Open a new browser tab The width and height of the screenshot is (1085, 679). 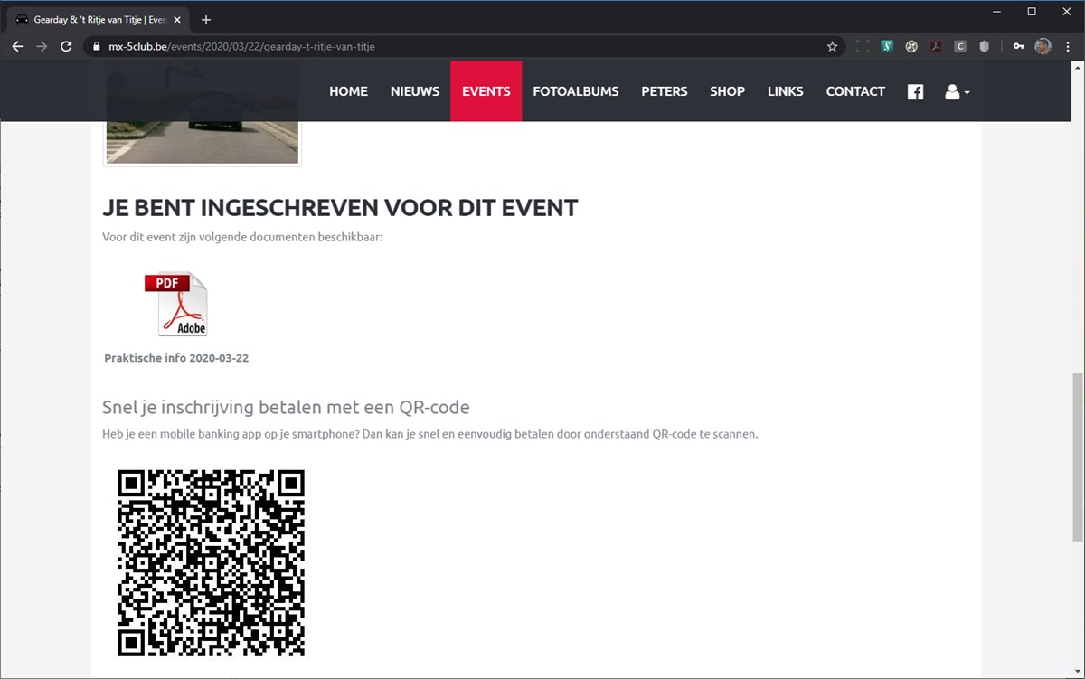pyautogui.click(x=206, y=19)
